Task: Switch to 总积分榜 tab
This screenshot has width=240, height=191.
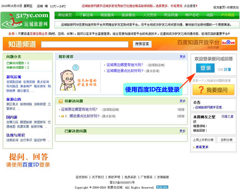Action: 226,140
